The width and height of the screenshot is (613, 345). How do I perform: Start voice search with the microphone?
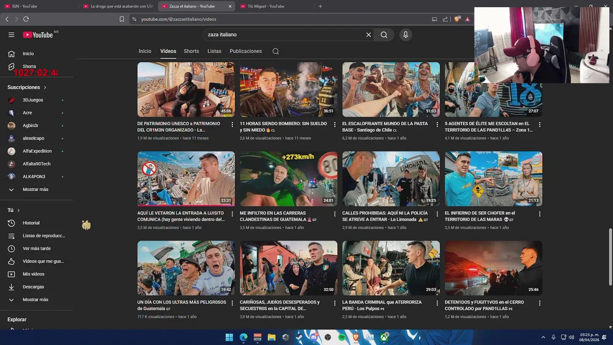coord(406,34)
